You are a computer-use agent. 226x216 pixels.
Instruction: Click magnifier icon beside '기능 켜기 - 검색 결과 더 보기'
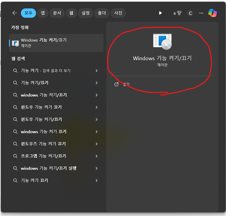15,71
